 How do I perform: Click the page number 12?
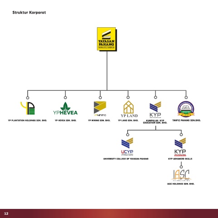(x=6, y=213)
